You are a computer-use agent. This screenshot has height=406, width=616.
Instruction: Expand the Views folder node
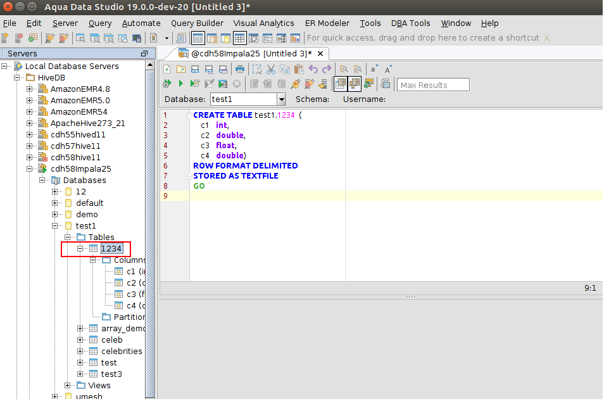pyautogui.click(x=67, y=386)
